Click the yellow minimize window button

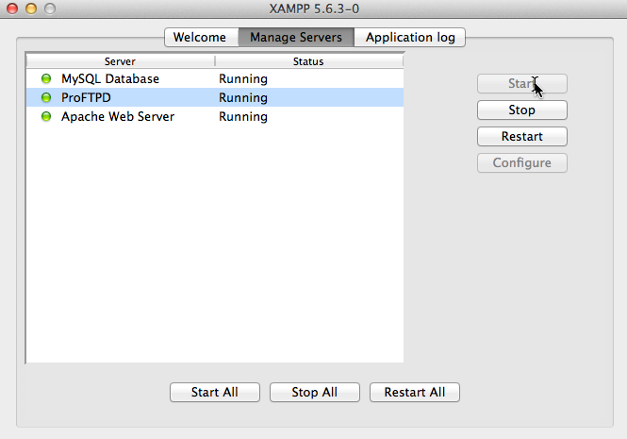pos(31,8)
